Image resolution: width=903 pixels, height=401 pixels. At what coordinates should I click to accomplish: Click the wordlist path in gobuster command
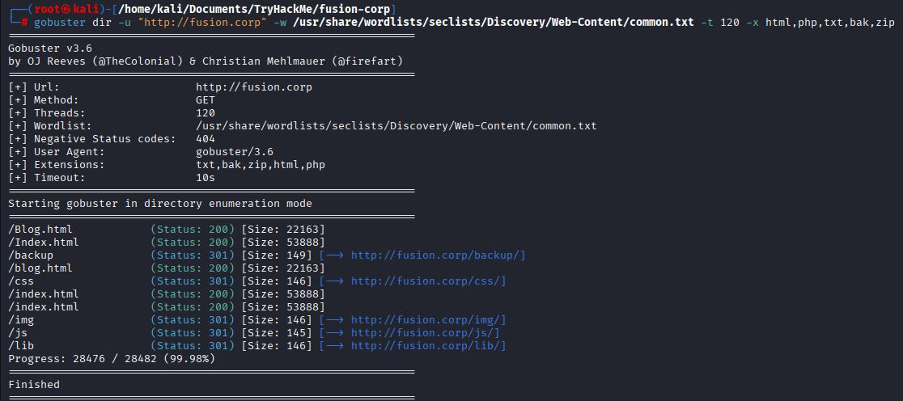click(x=493, y=23)
